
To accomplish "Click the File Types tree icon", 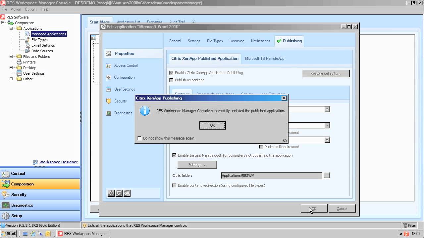I will (x=27, y=40).
